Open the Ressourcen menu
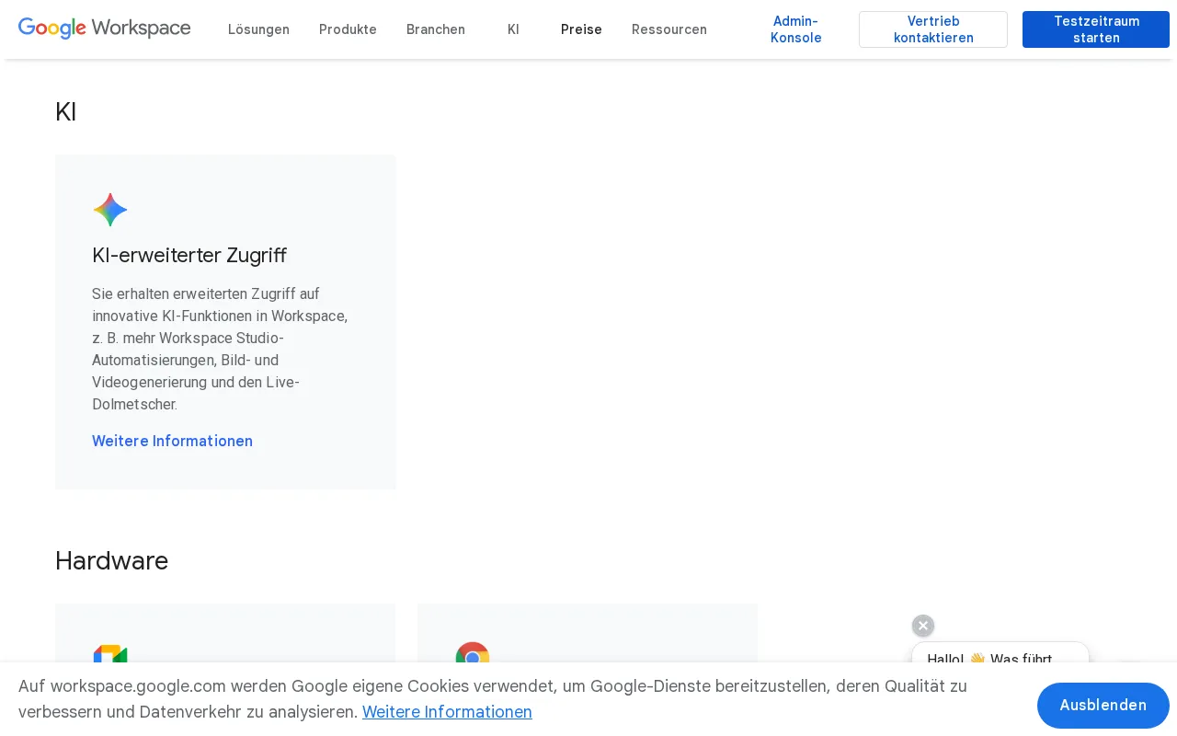The width and height of the screenshot is (1177, 736). [669, 29]
